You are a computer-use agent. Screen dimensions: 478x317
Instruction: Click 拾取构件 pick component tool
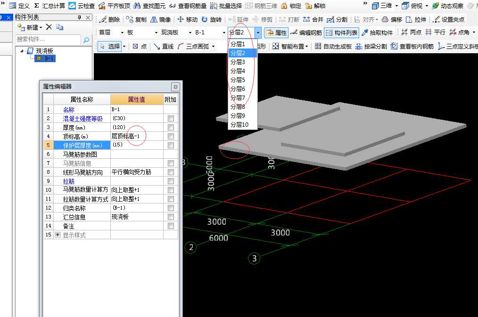point(377,33)
